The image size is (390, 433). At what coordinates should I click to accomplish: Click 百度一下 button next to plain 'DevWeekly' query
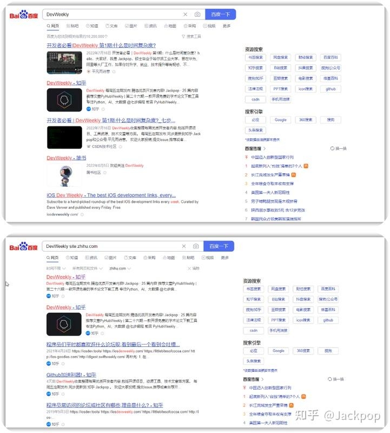[221, 15]
